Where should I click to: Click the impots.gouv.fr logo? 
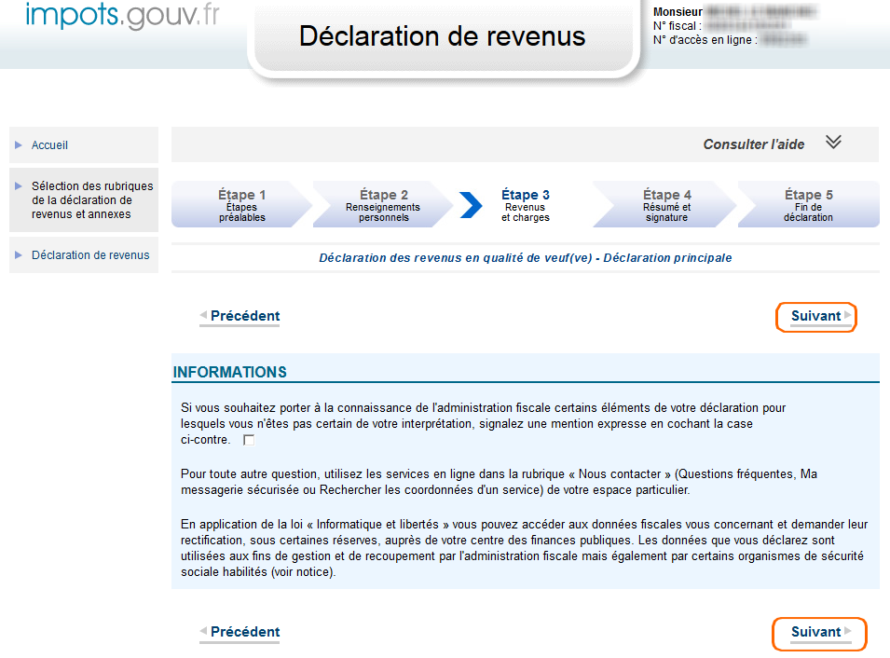122,17
